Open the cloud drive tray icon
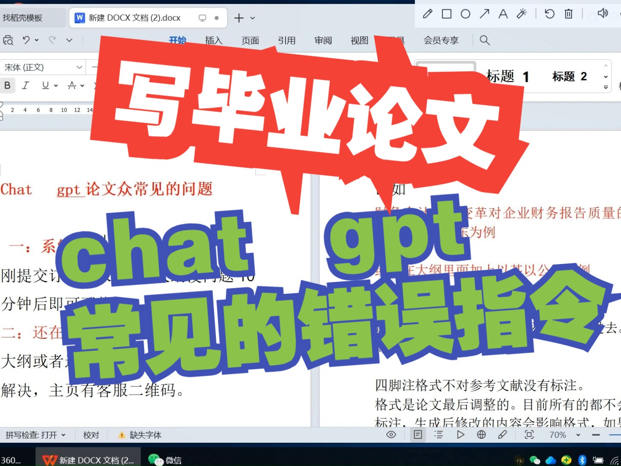Image resolution: width=621 pixels, height=466 pixels. pyautogui.click(x=551, y=460)
